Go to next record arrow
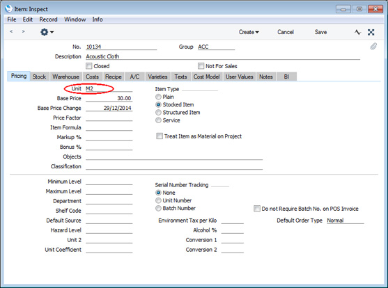388x288 pixels. point(23,31)
